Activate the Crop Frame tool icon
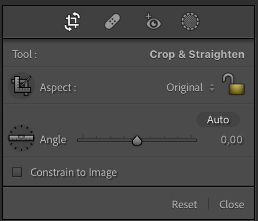 tap(21, 85)
